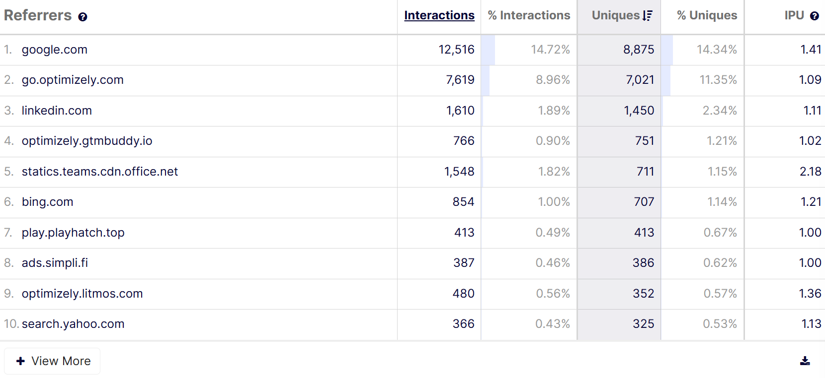Open the go.optimizely.com referrer
825x378 pixels.
tap(73, 80)
